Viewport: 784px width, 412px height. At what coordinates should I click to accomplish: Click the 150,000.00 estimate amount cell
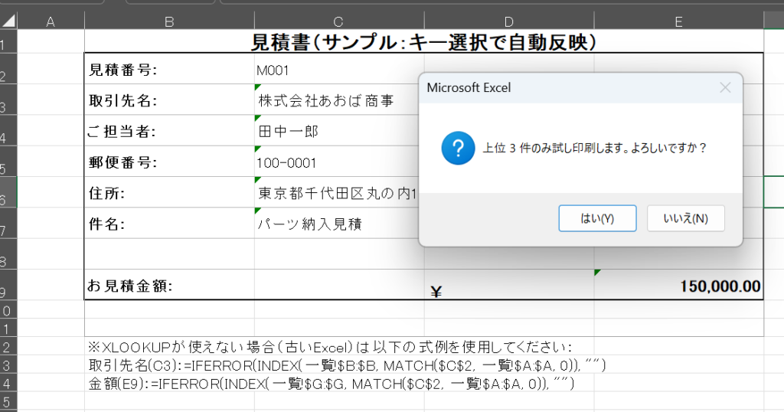[678, 286]
